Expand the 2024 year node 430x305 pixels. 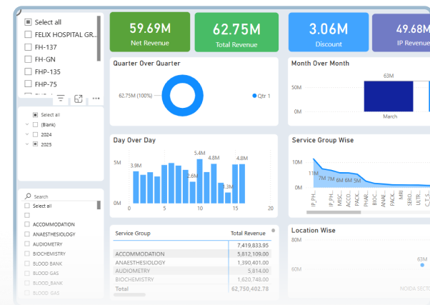pyautogui.click(x=26, y=134)
